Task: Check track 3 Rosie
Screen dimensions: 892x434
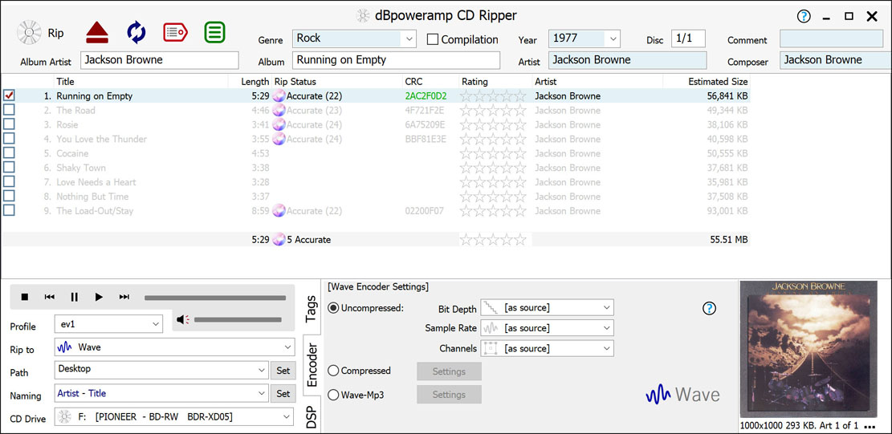Action: [9, 124]
